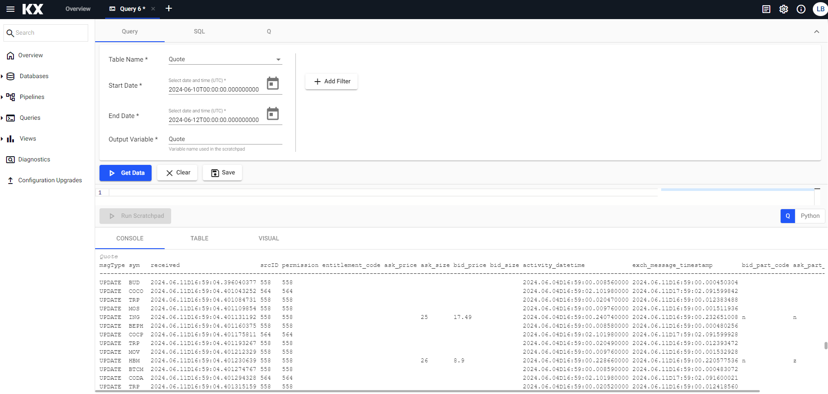828x394 pixels.
Task: Click the KX logo
Action: (33, 9)
